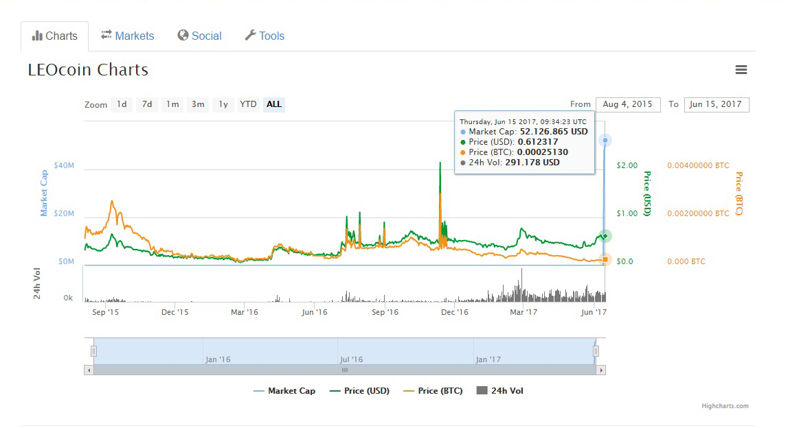The width and height of the screenshot is (788, 428).
Task: Set zoom range to 1m
Action: (x=172, y=104)
